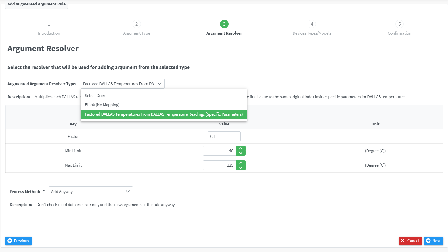Click the 'Unit' column header
448x252 pixels.
[x=375, y=124]
